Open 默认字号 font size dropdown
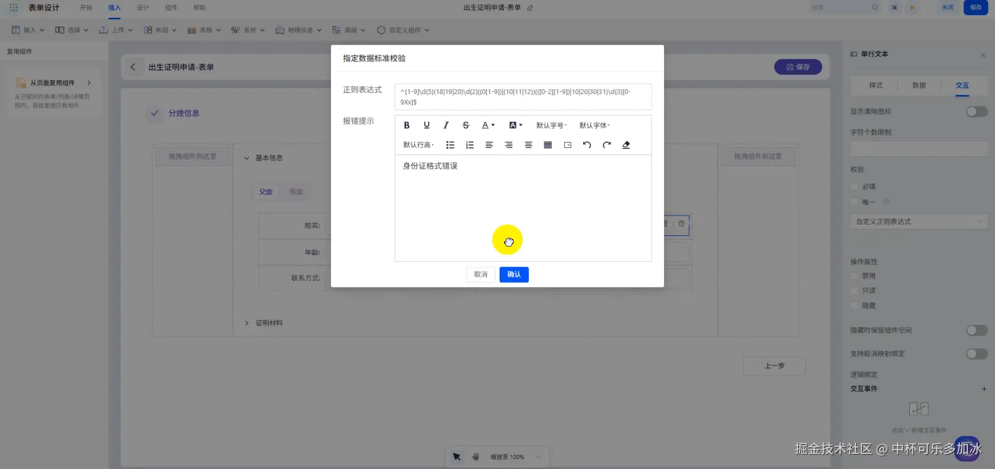Viewport: 995px width, 469px height. 551,125
